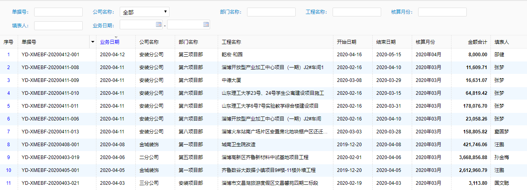Click company cell 二分公司

click(x=149, y=157)
